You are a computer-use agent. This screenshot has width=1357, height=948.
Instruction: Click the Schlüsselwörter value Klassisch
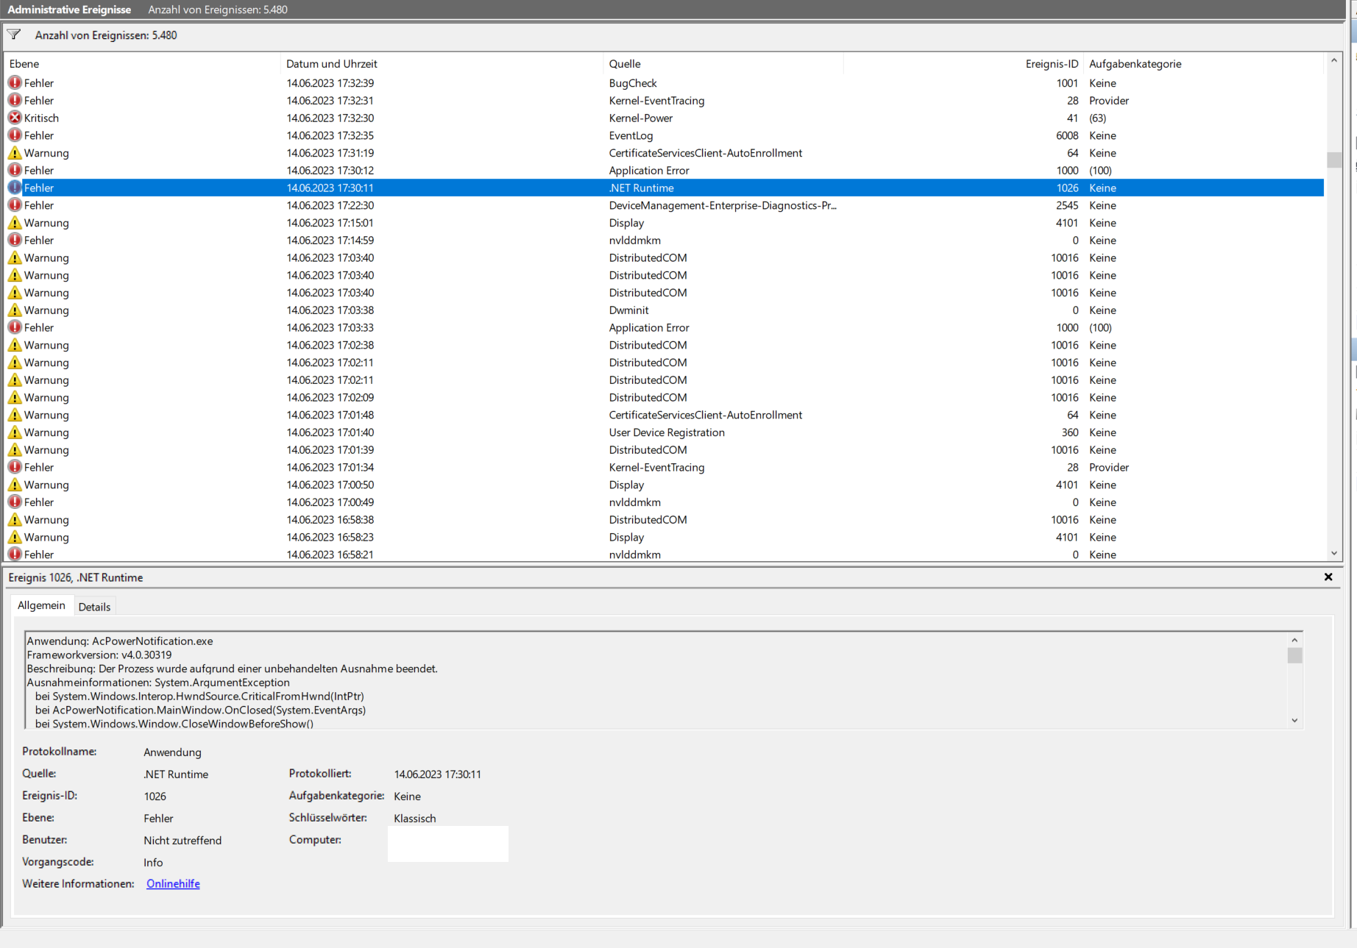(415, 819)
